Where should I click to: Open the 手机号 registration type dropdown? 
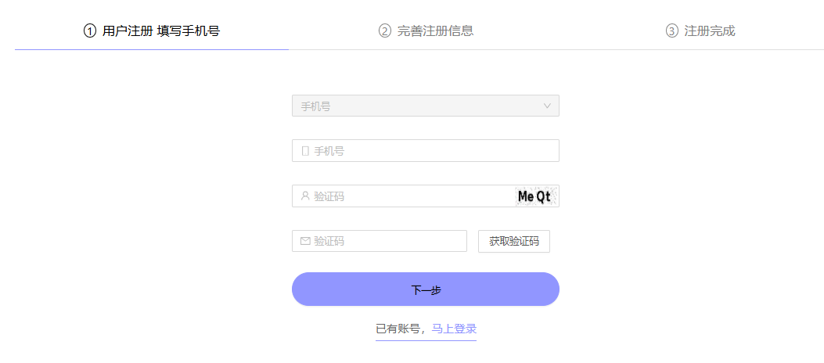pyautogui.click(x=425, y=106)
